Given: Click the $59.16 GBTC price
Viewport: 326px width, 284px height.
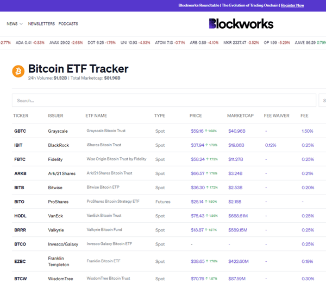Looking at the screenshot, I should 197,131.
